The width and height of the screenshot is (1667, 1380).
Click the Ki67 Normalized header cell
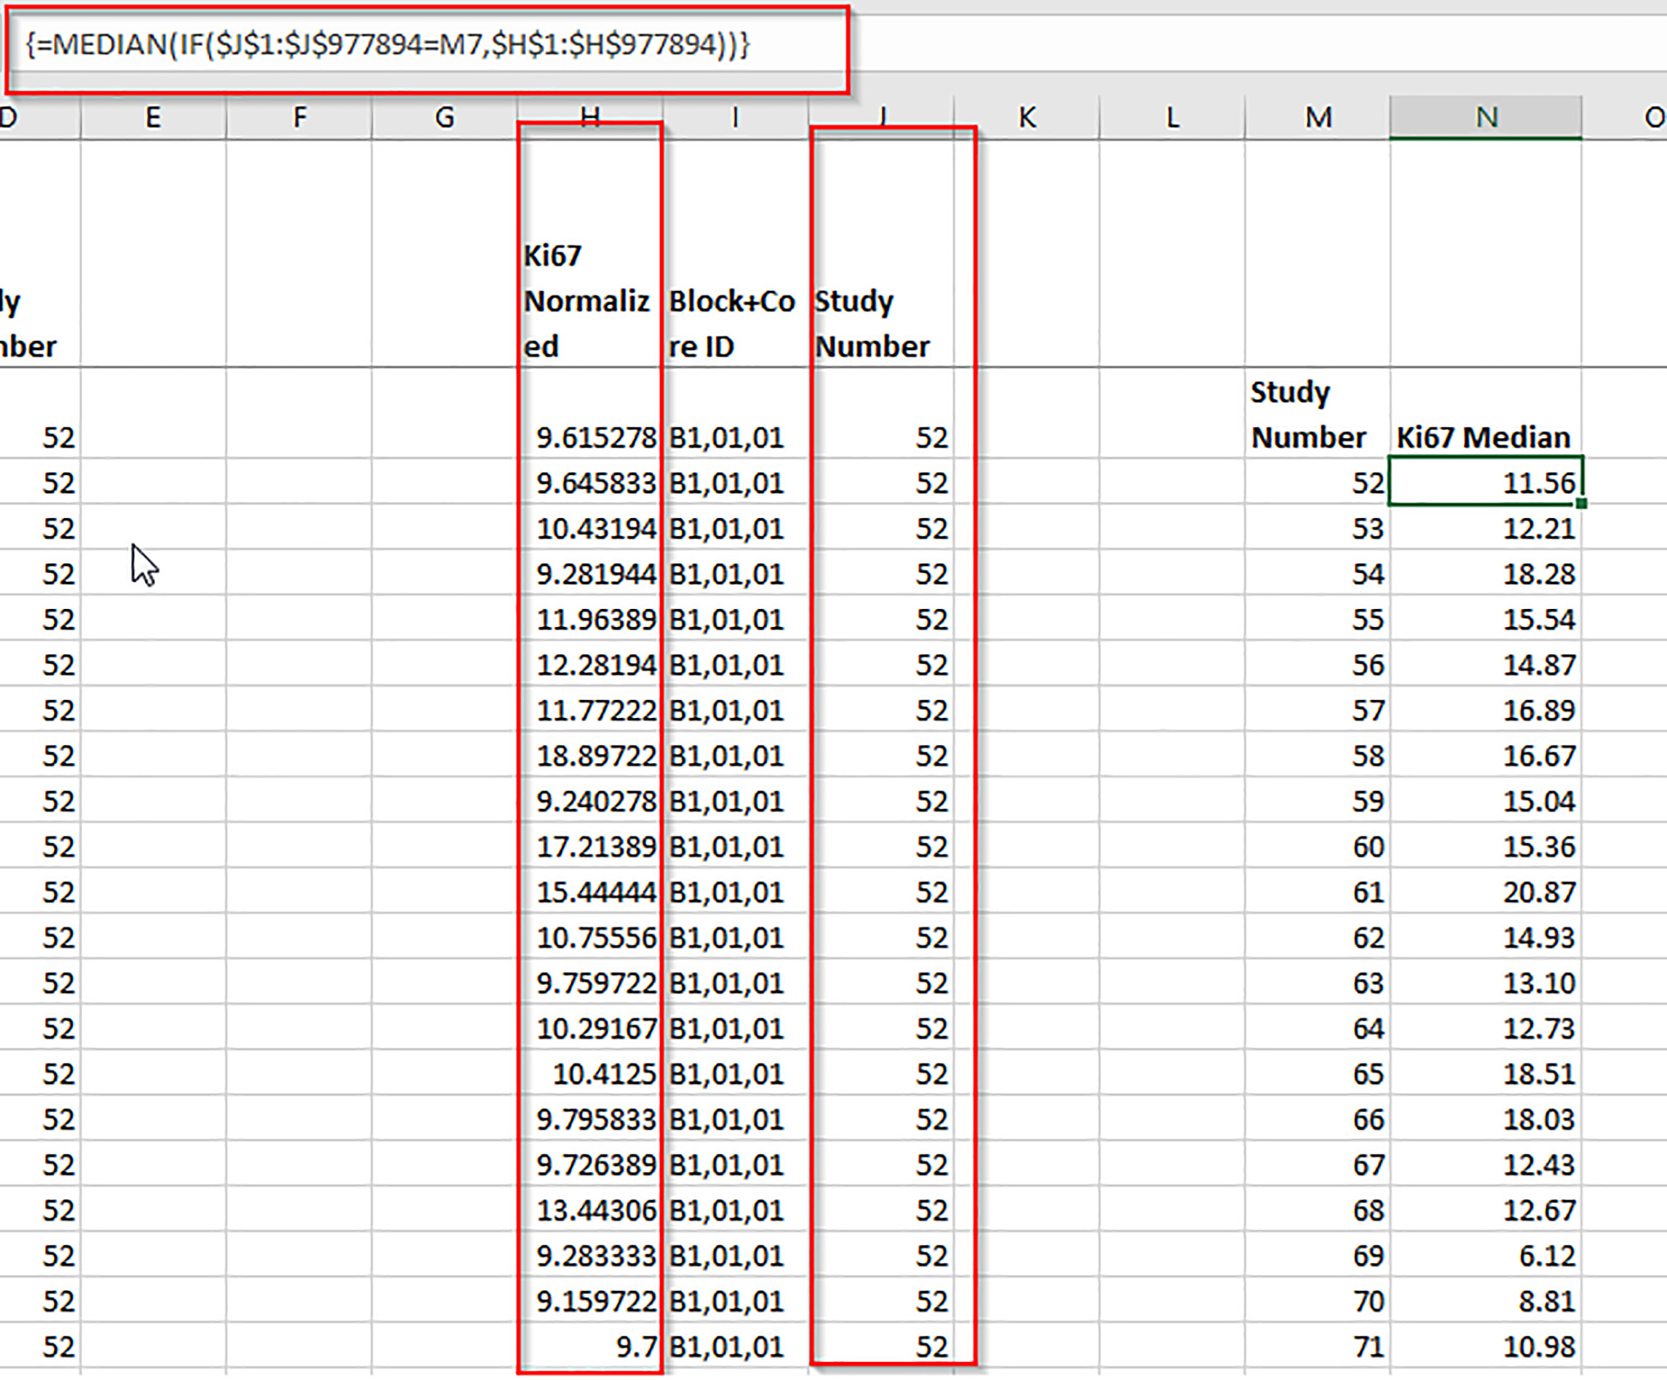point(587,302)
